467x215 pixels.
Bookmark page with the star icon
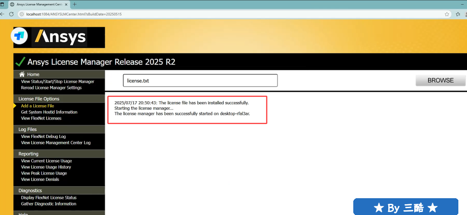point(447,14)
